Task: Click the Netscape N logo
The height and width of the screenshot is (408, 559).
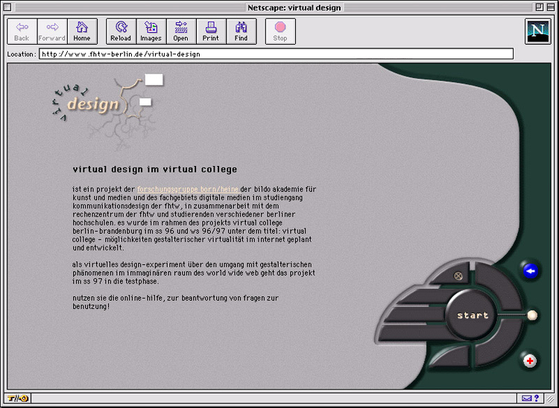Action: [x=537, y=31]
